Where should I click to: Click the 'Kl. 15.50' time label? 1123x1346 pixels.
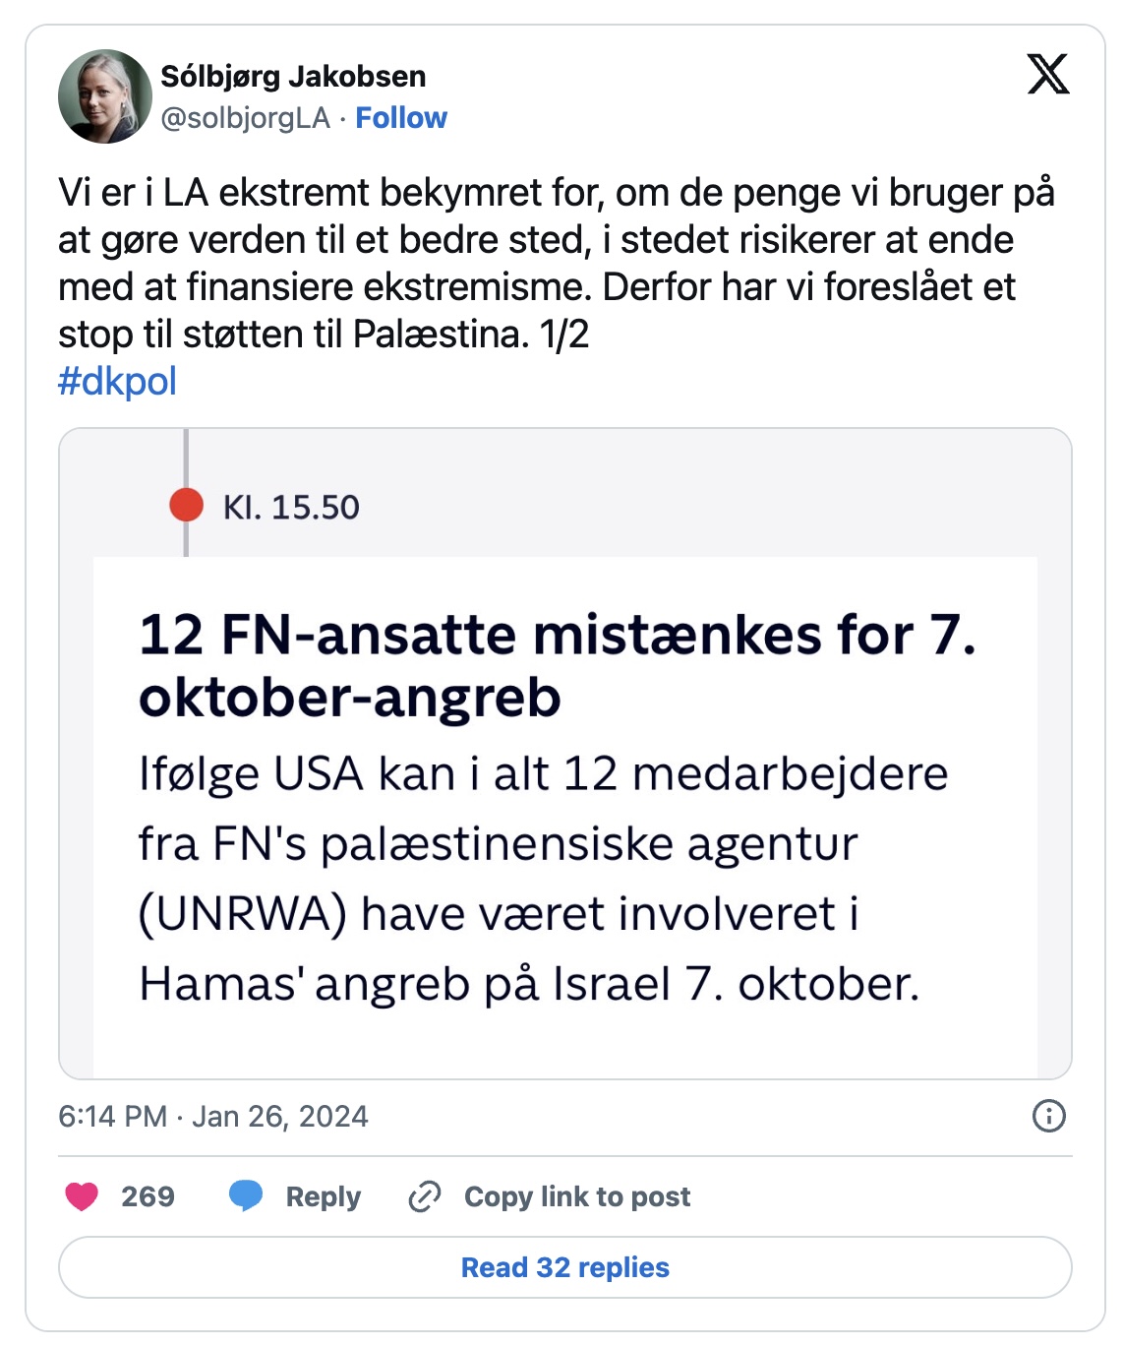[x=291, y=507]
